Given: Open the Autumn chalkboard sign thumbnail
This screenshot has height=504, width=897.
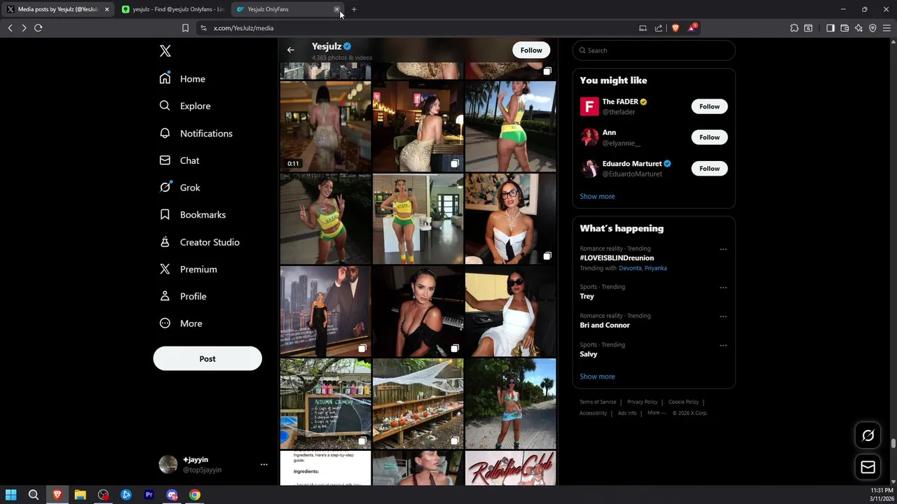Looking at the screenshot, I should (325, 403).
